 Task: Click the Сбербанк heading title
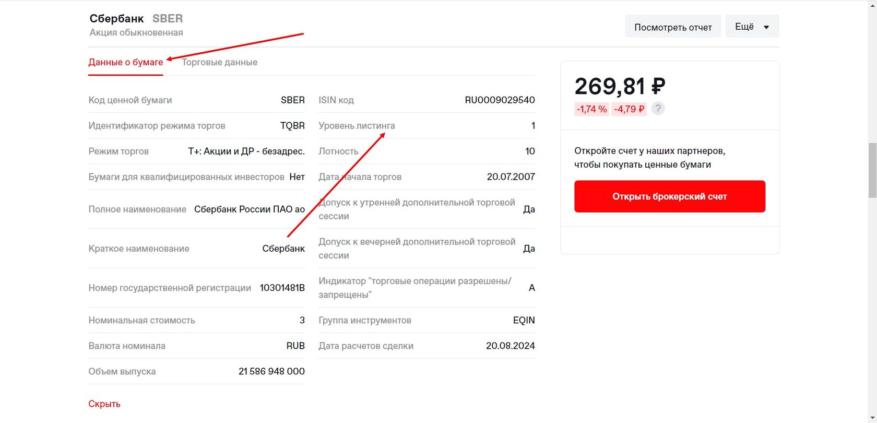pos(116,18)
